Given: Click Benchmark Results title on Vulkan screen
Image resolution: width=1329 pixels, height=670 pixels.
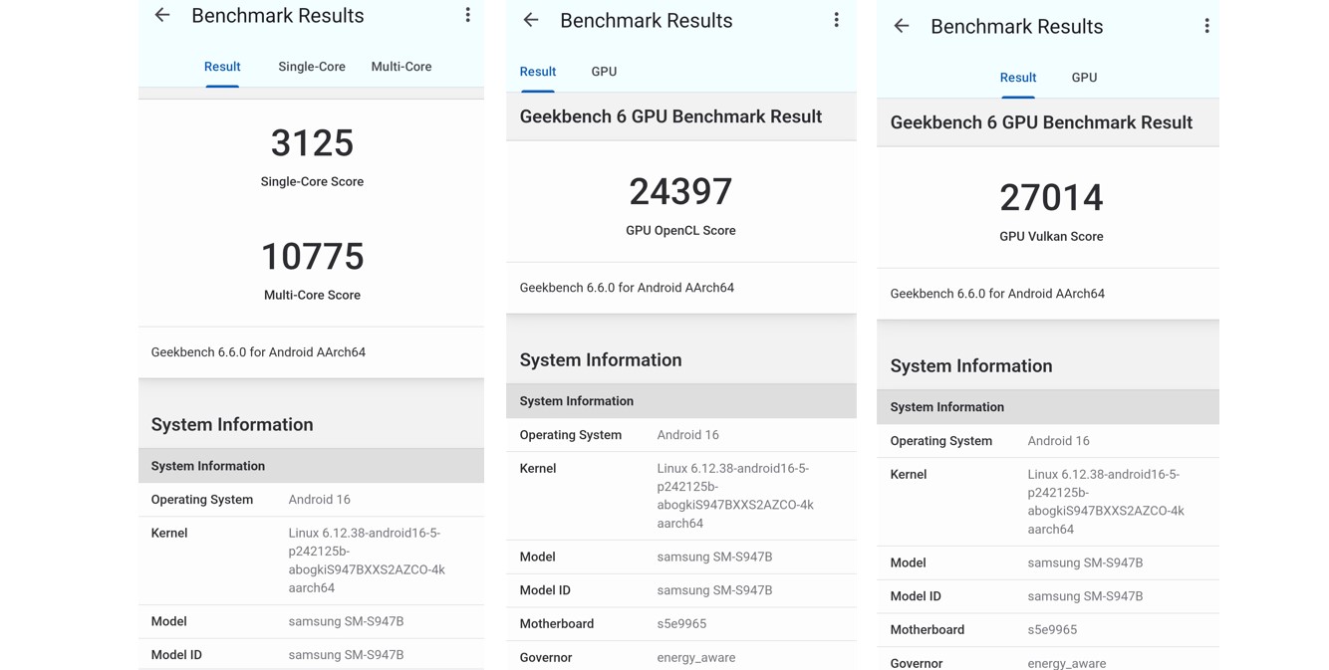Looking at the screenshot, I should 1017,27.
